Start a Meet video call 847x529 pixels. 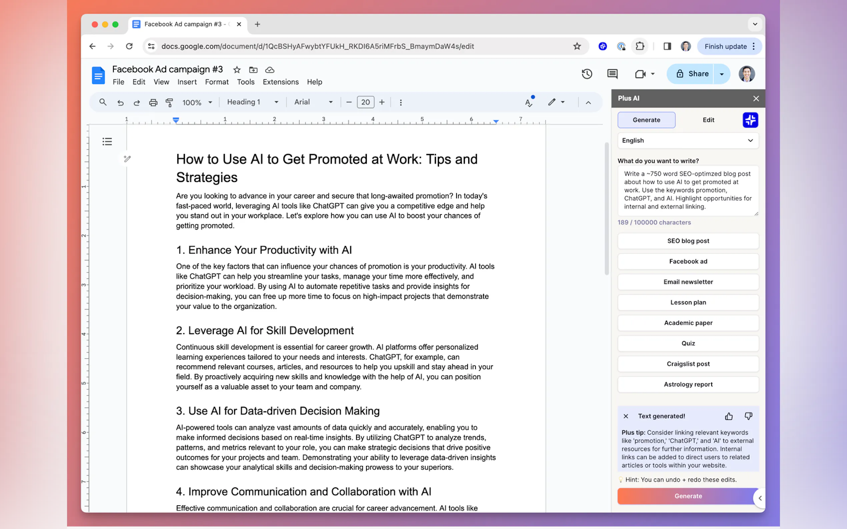[640, 74]
